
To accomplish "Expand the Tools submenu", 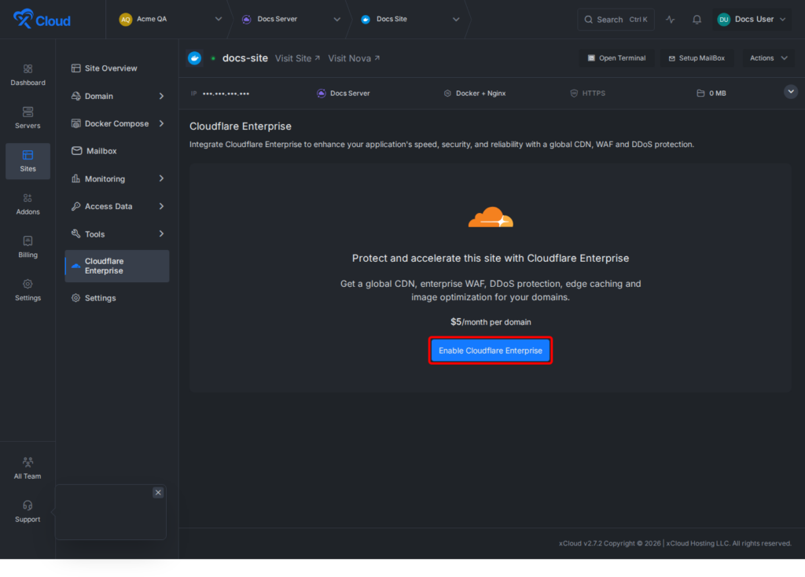I will click(118, 234).
